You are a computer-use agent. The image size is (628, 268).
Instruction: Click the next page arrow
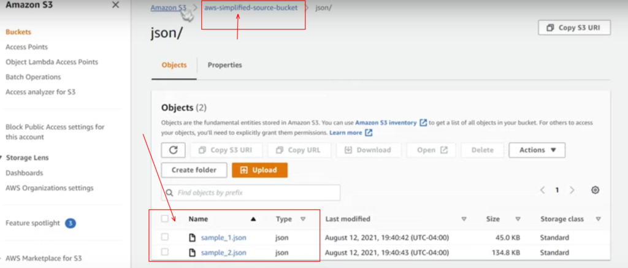572,190
